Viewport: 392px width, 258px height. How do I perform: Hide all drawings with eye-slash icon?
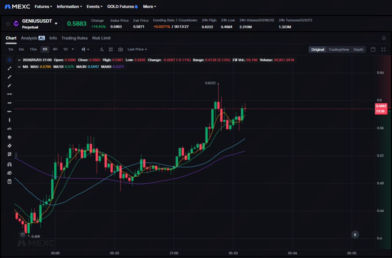pyautogui.click(x=9, y=173)
